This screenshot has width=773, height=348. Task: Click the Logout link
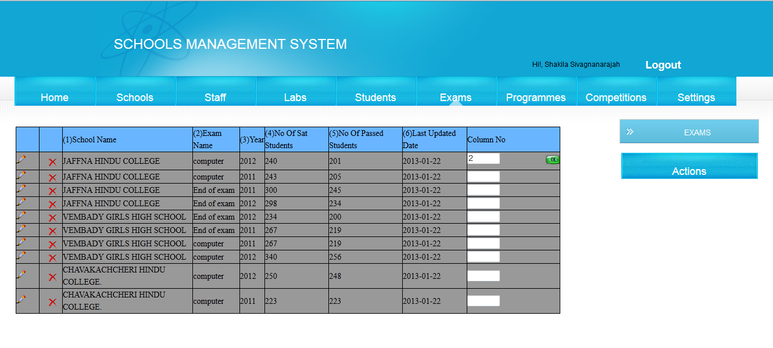click(663, 65)
